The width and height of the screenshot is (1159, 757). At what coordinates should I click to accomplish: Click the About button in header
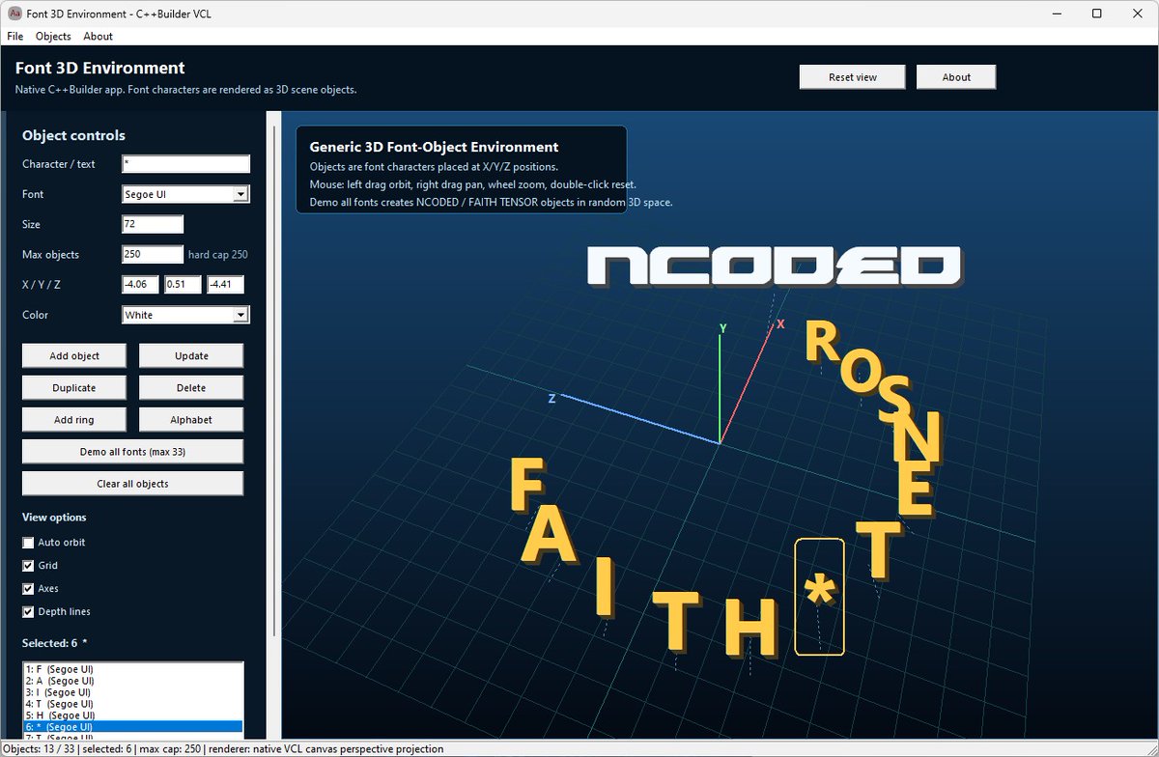tap(956, 77)
